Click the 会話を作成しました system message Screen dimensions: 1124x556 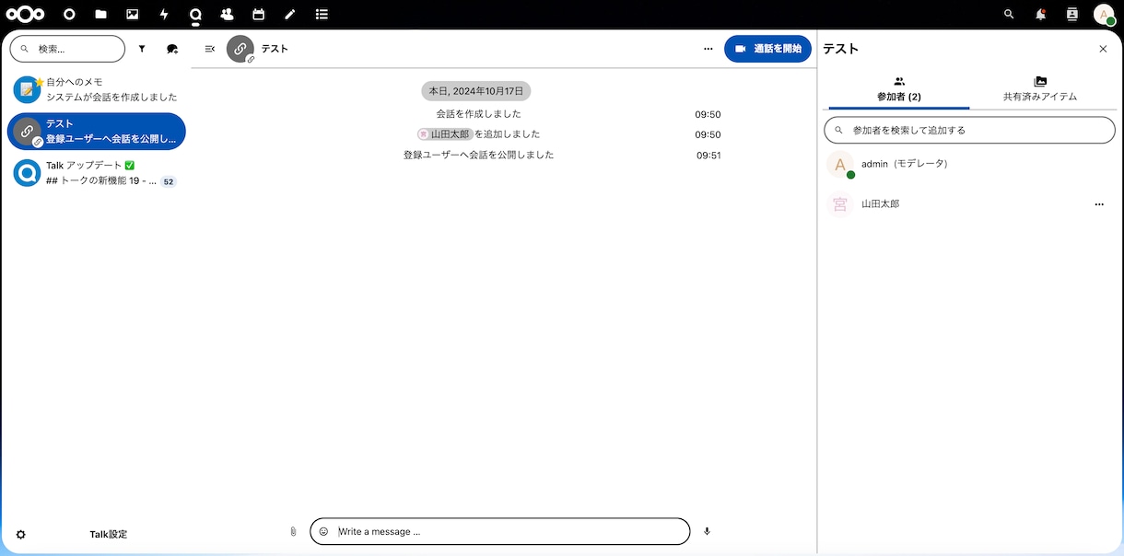coord(479,114)
